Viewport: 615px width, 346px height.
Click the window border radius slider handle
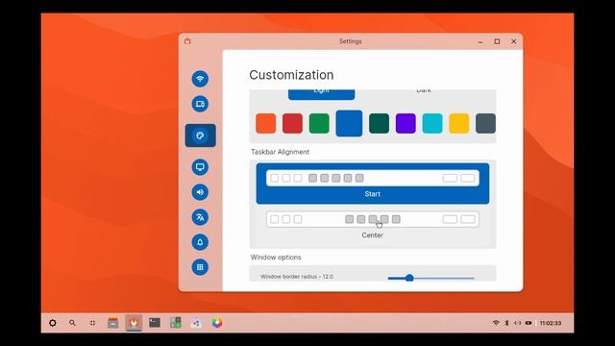409,278
